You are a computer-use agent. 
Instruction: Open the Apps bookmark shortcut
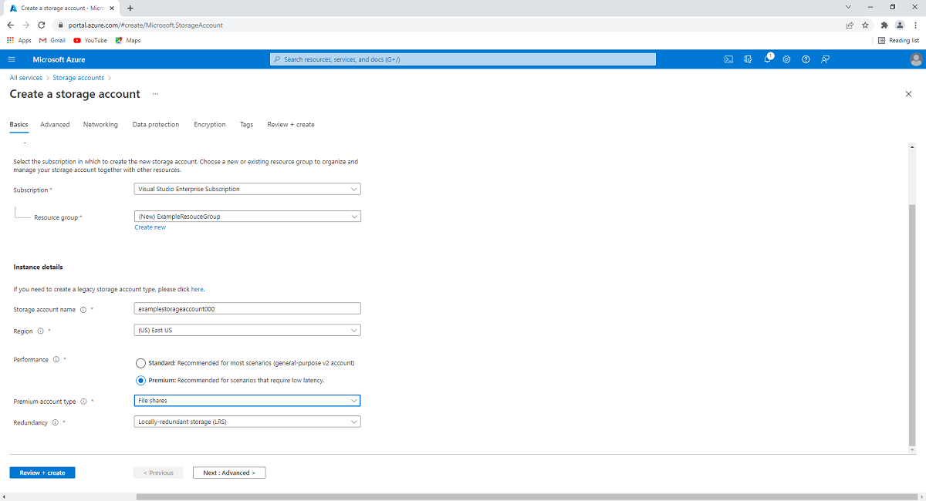point(19,40)
